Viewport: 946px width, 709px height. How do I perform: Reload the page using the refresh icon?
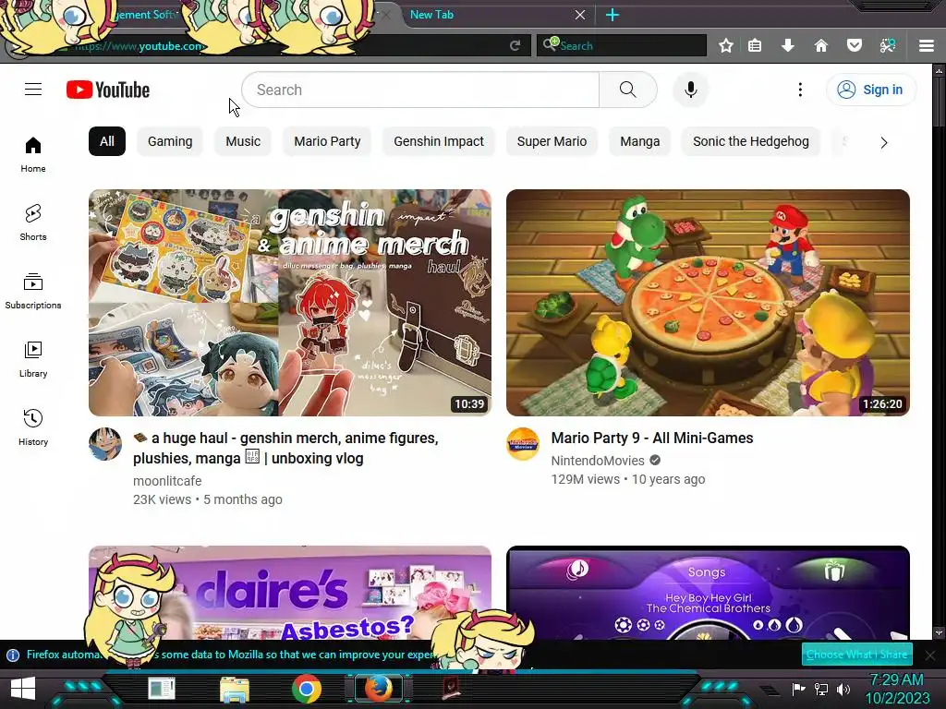(x=515, y=46)
